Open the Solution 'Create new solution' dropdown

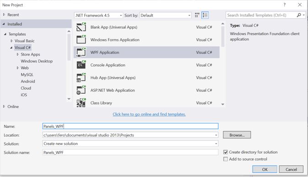click(x=130, y=144)
